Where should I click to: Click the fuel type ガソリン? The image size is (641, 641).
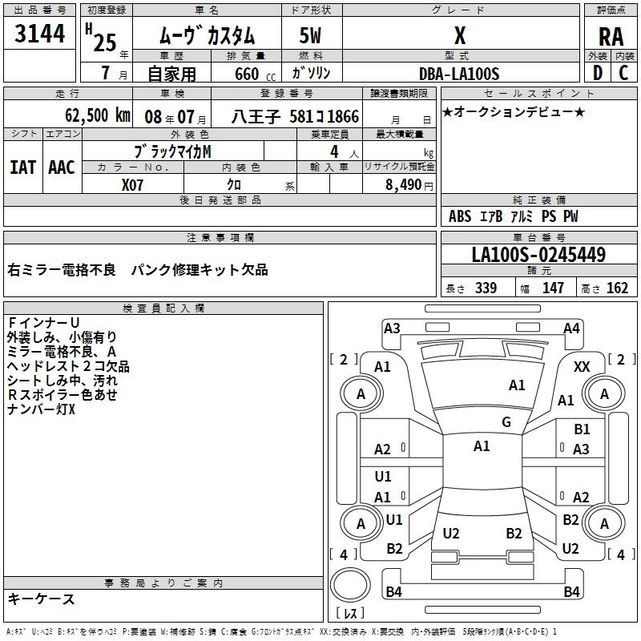coord(311,73)
